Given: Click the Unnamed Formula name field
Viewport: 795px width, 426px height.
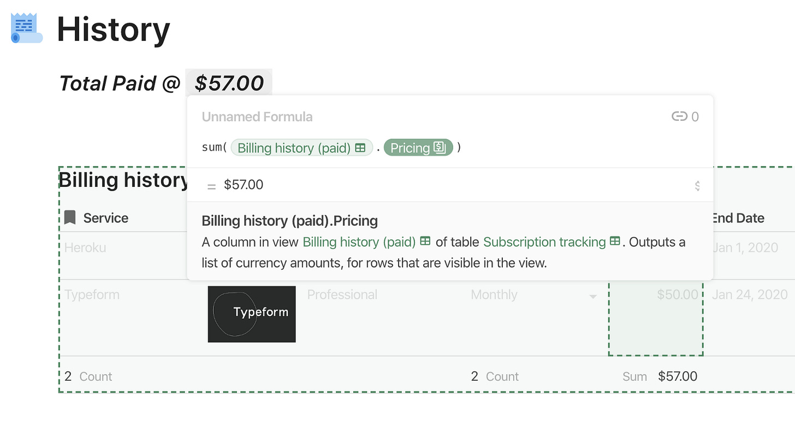Looking at the screenshot, I should pyautogui.click(x=257, y=117).
